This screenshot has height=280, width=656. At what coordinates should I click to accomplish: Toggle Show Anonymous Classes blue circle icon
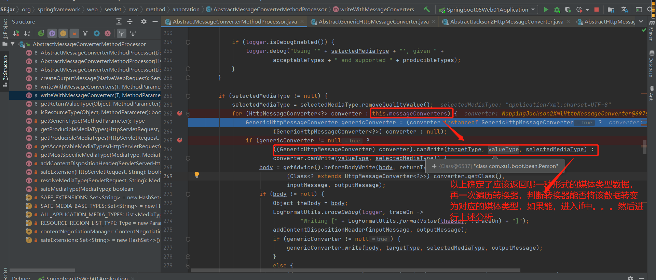[x=97, y=33]
